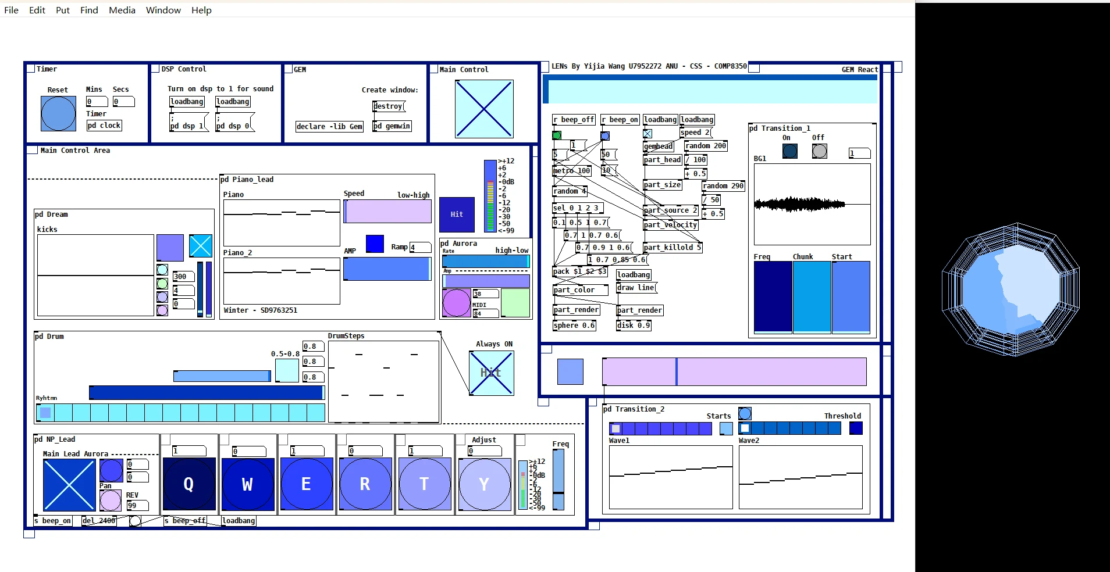Click the Chunk vertical slider in Transition_1

pyautogui.click(x=812, y=297)
